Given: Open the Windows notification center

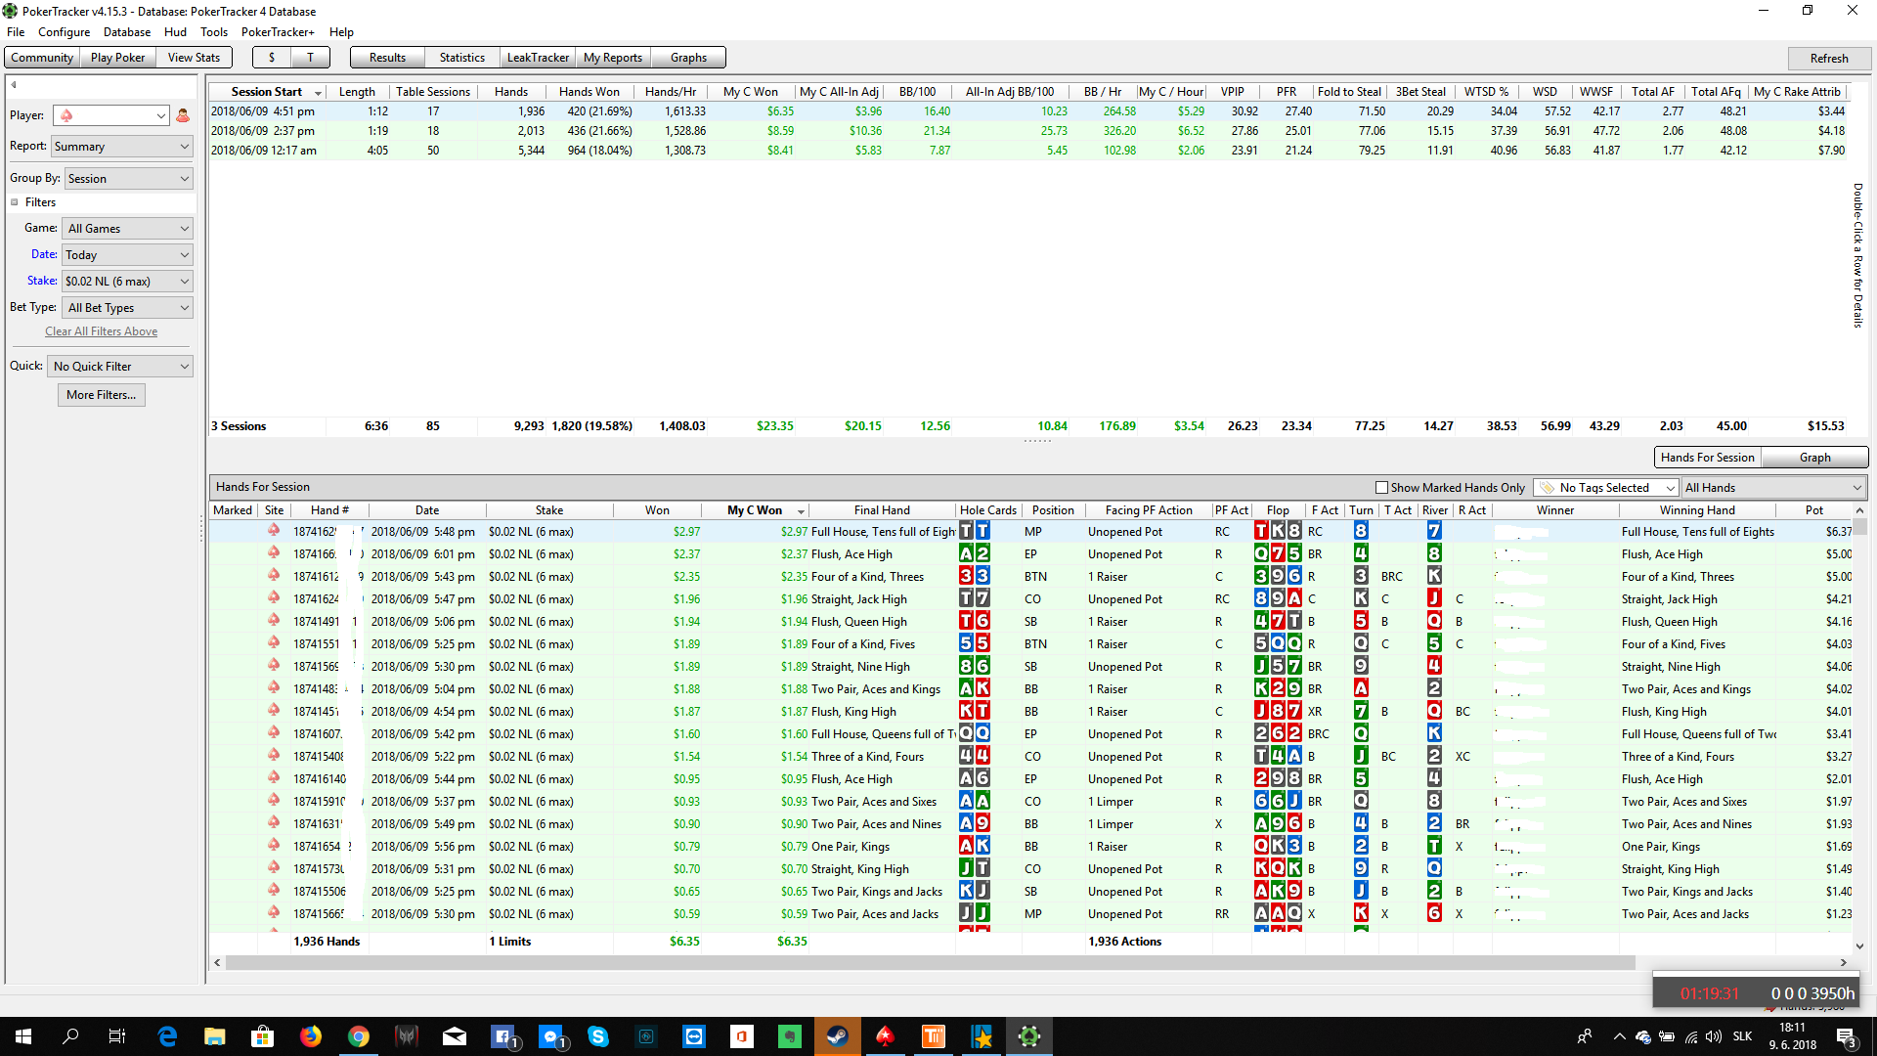Looking at the screenshot, I should click(1847, 1036).
